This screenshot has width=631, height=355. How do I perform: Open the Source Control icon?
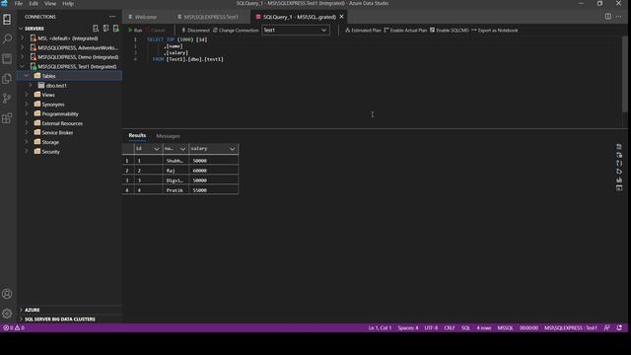7,99
